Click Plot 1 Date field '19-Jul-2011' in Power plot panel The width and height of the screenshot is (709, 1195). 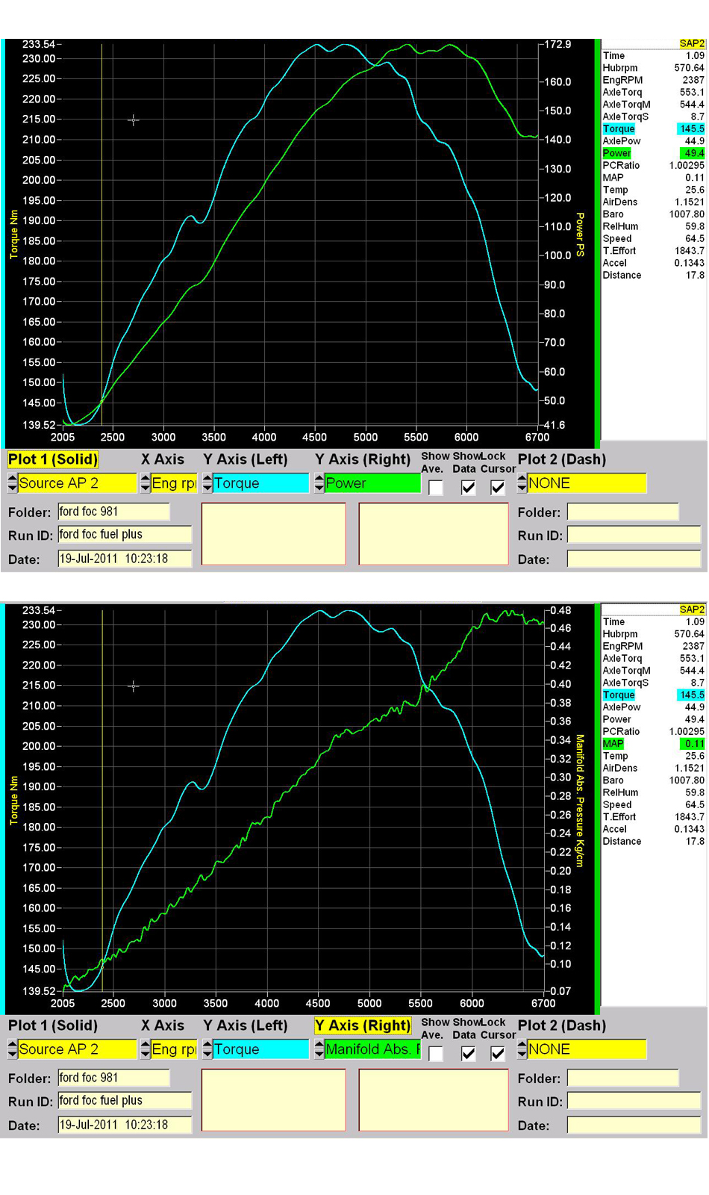[x=125, y=559]
